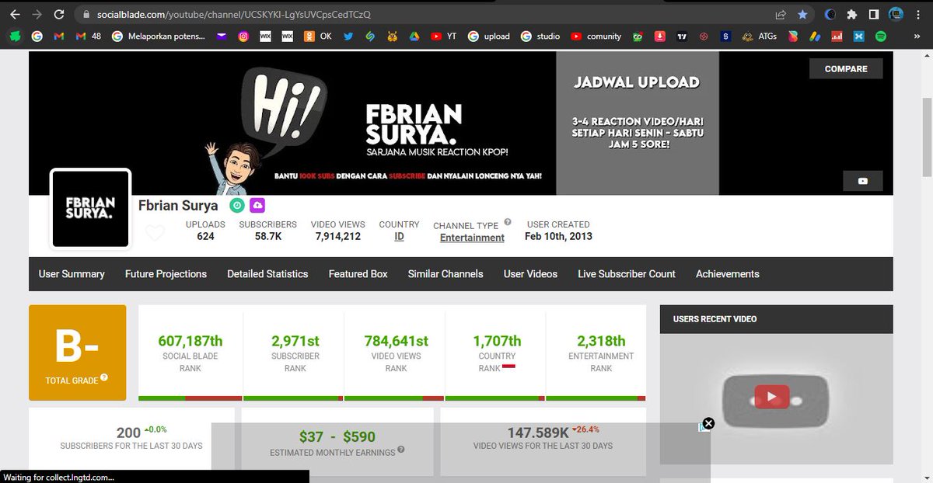Viewport: 933px width, 483px height.
Task: Open the Future Projections tab
Action: click(166, 274)
